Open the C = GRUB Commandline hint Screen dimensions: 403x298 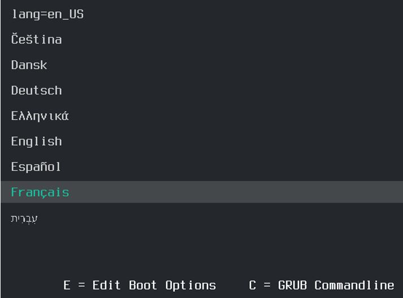[x=321, y=285]
